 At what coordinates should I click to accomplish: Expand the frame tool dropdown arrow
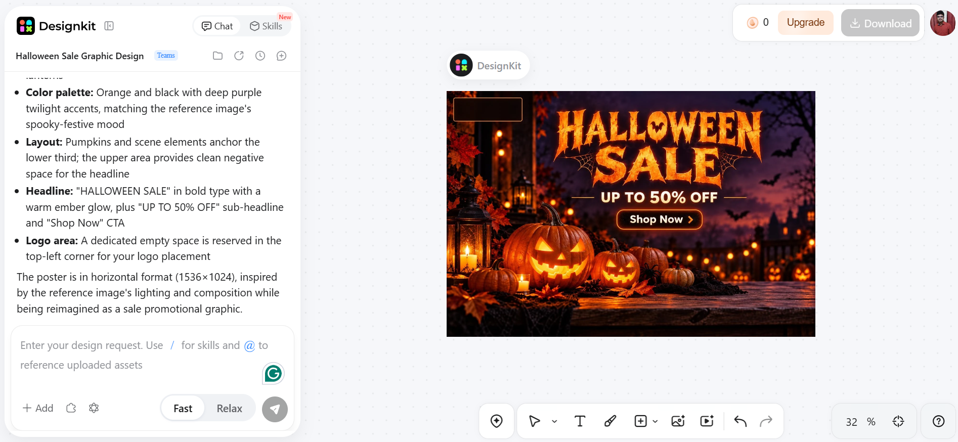tap(655, 421)
